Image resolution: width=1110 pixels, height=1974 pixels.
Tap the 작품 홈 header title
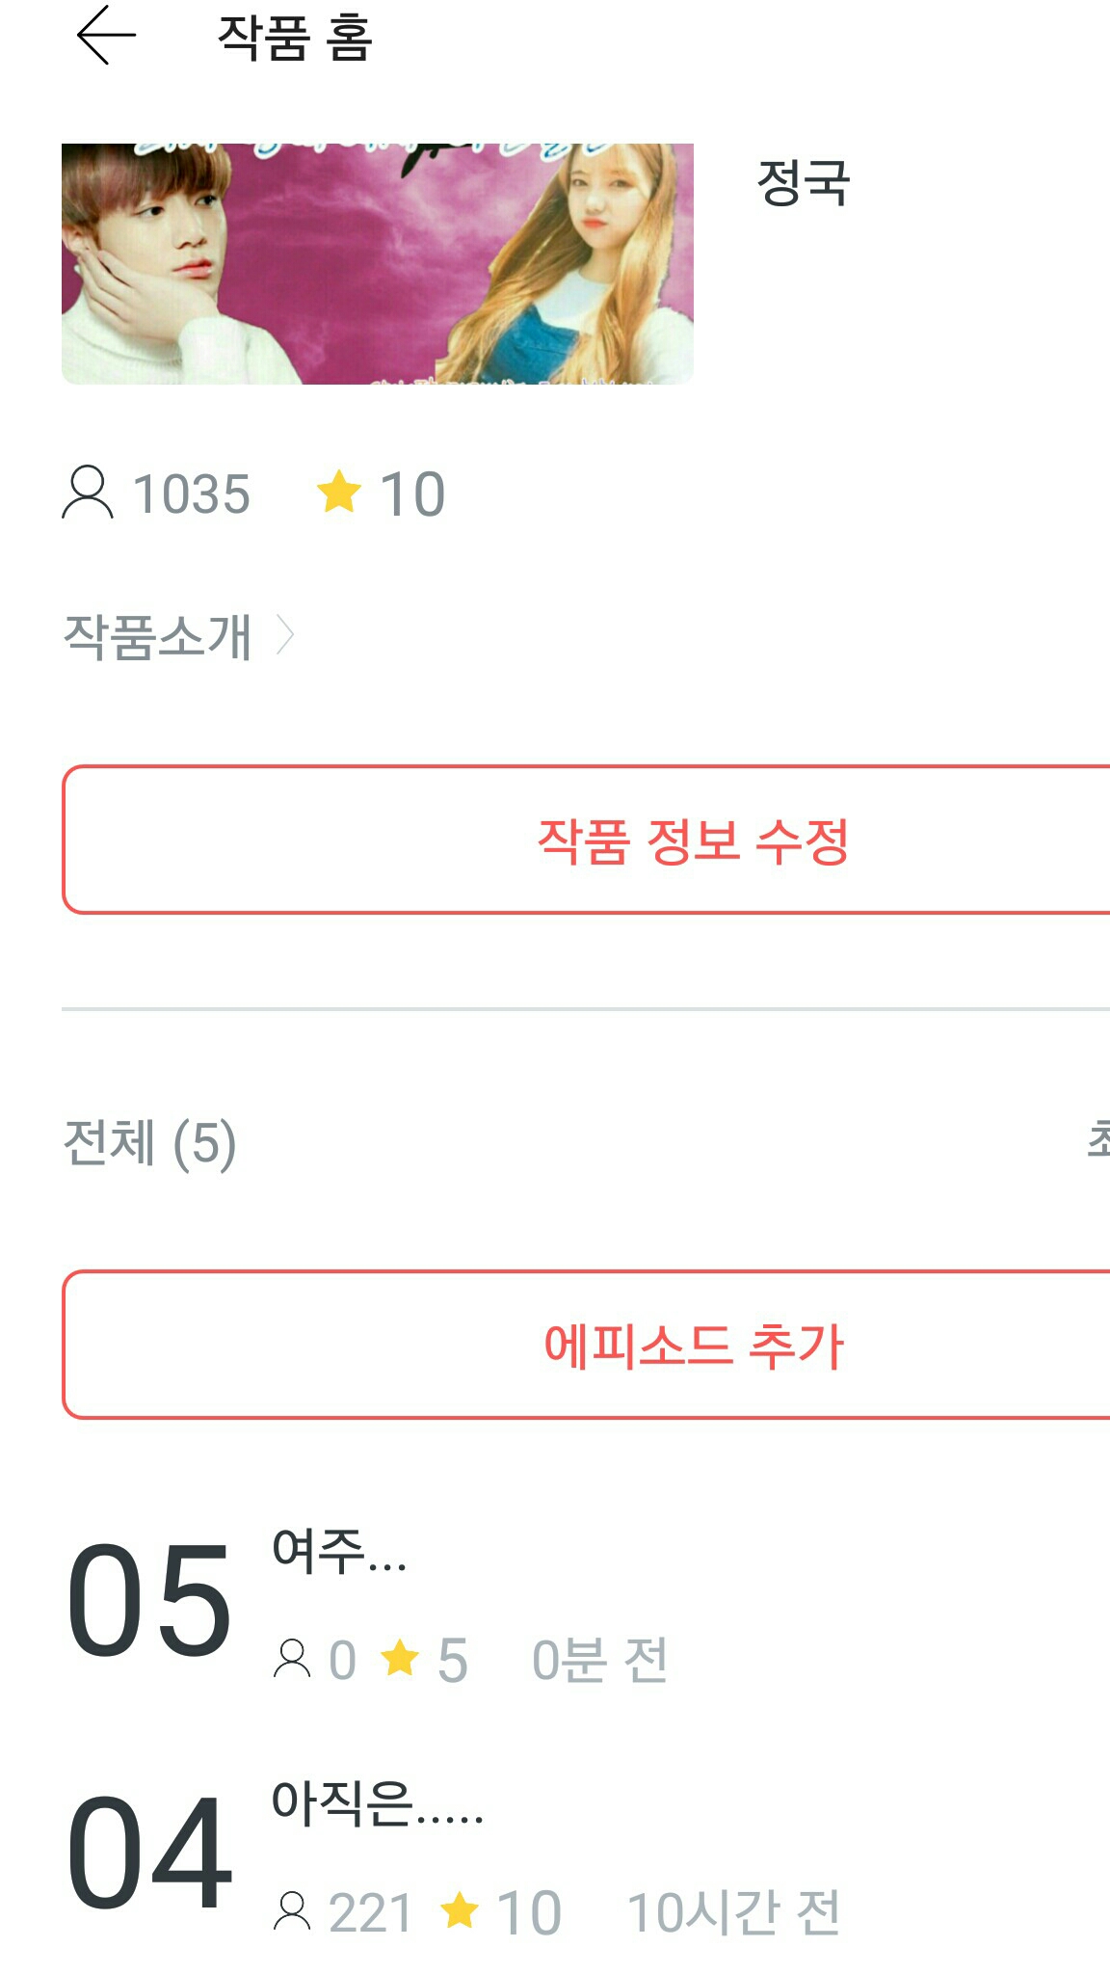point(295,39)
